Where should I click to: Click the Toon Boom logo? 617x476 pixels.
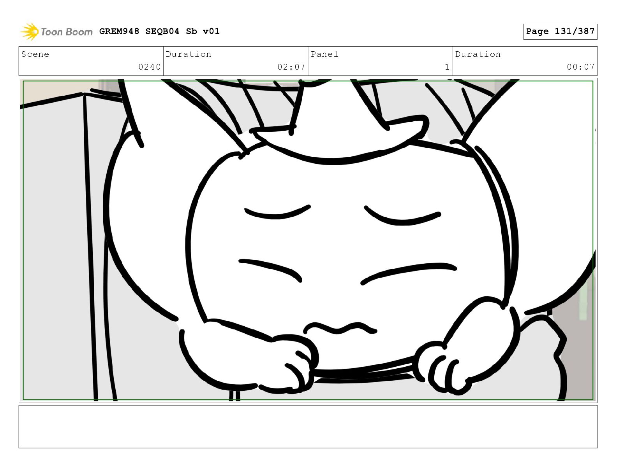tap(56, 31)
